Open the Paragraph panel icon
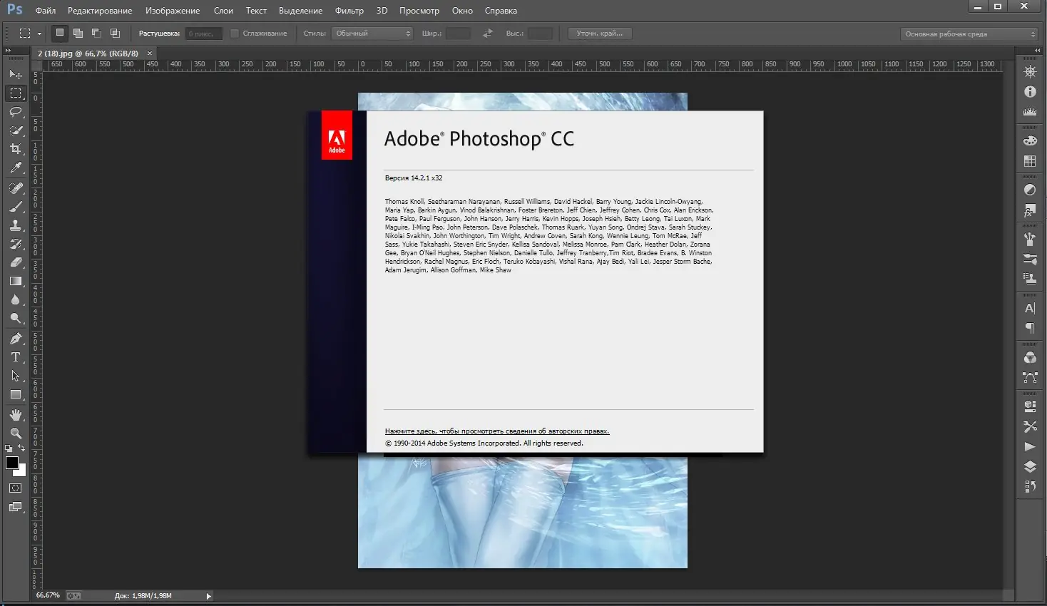The width and height of the screenshot is (1047, 606). (x=1030, y=328)
